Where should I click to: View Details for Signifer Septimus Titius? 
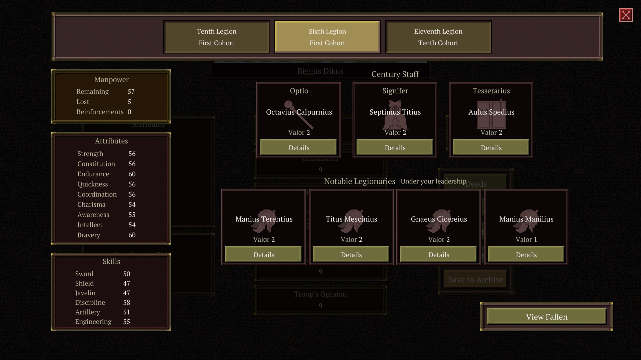coord(395,148)
